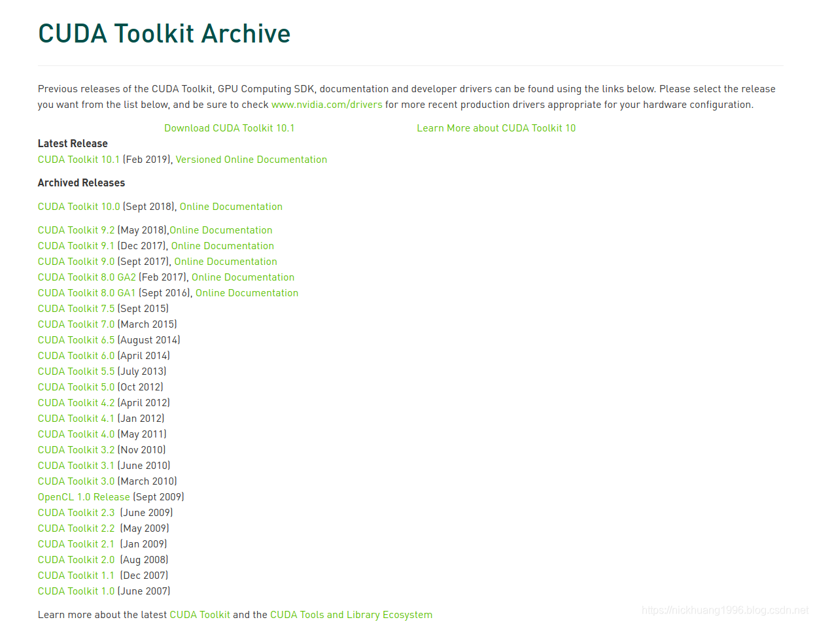The height and width of the screenshot is (622, 815).
Task: Open CUDA Toolkit 2.1 link
Action: click(76, 544)
